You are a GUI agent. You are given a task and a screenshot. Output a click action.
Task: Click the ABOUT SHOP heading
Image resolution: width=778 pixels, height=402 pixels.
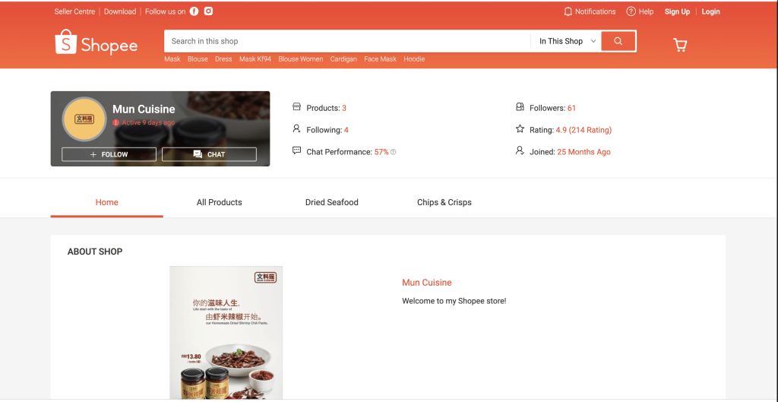pyautogui.click(x=95, y=252)
